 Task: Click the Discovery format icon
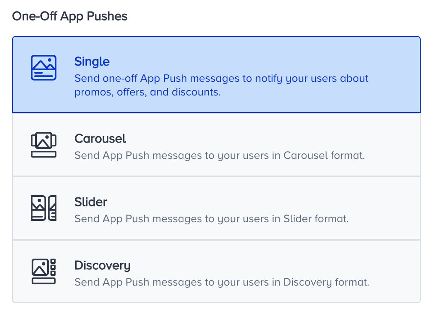pos(43,271)
